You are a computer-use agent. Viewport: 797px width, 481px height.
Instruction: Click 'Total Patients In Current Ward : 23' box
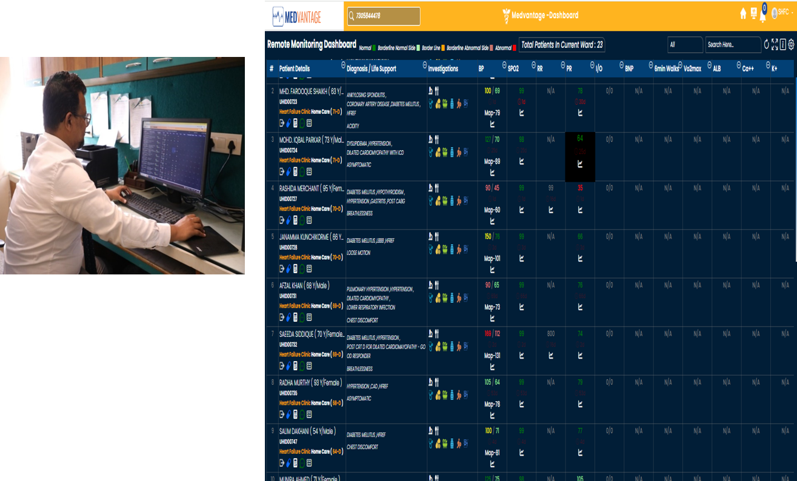(562, 45)
